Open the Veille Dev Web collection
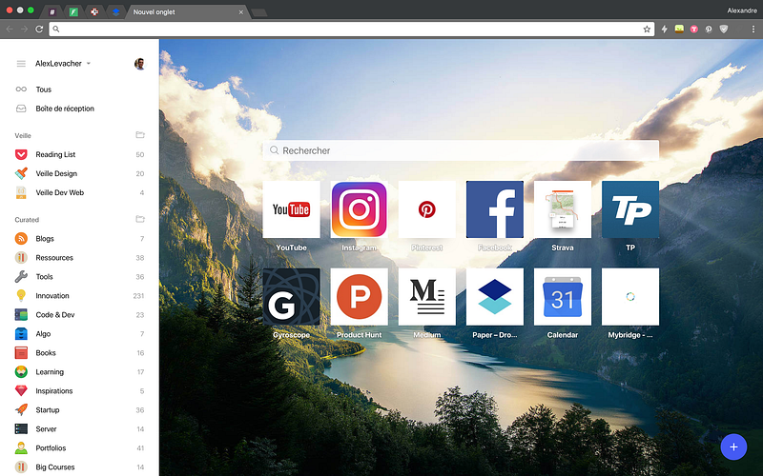Screen dimensions: 763x476 (79, 192)
